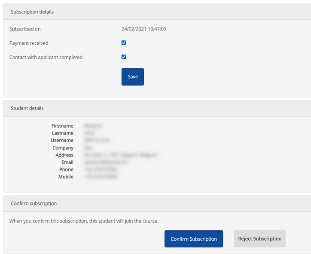Viewport: 311px width, 254px height.
Task: Click the blurred Mobile number value
Action: (101, 177)
